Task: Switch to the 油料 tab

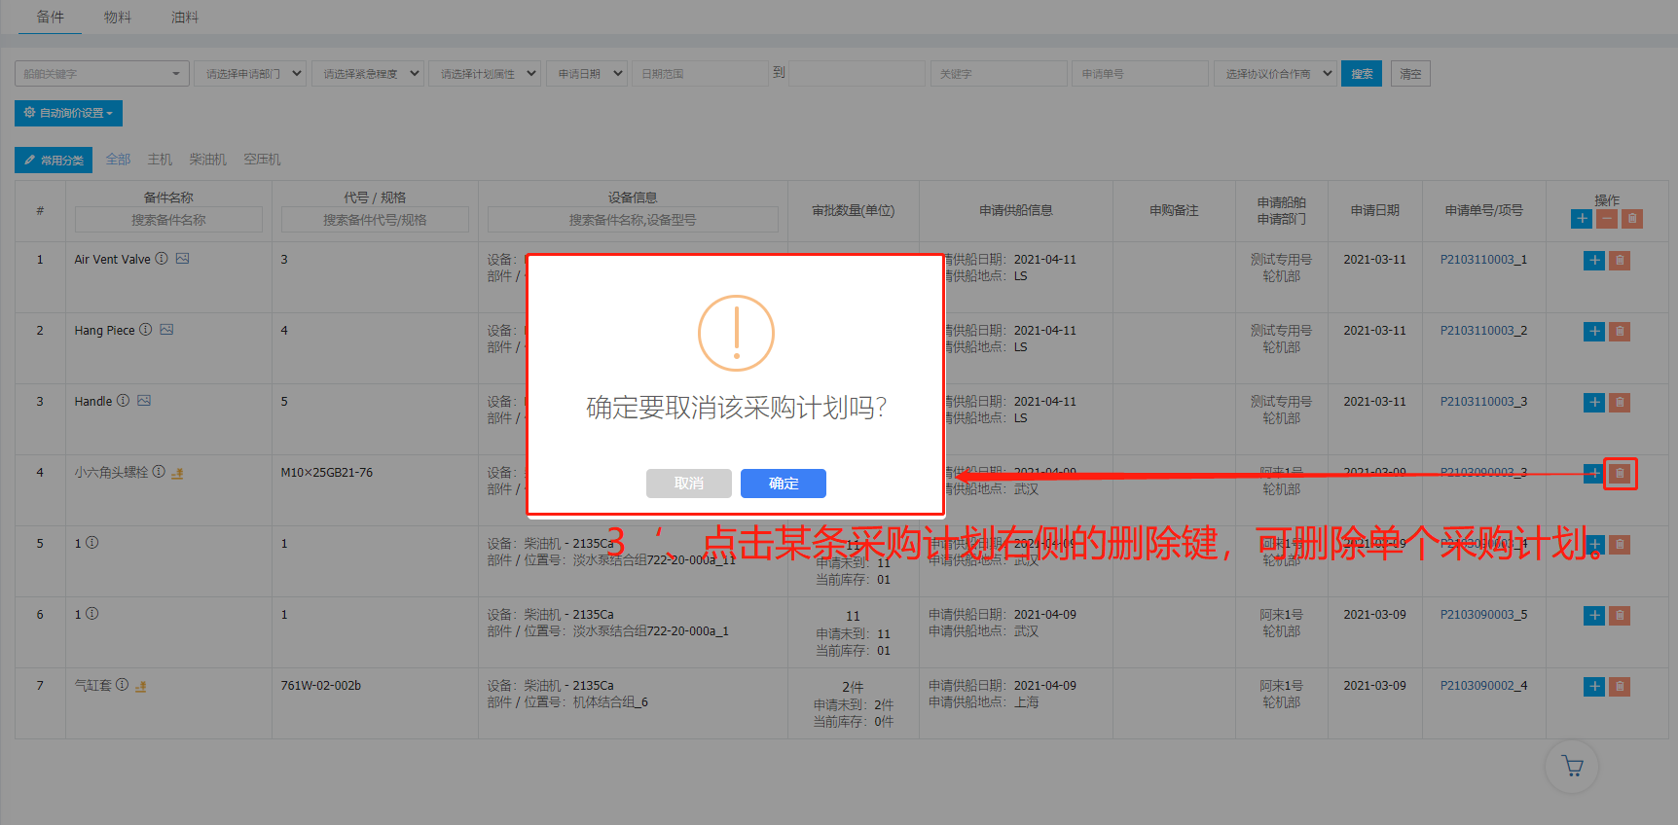Action: point(185,17)
